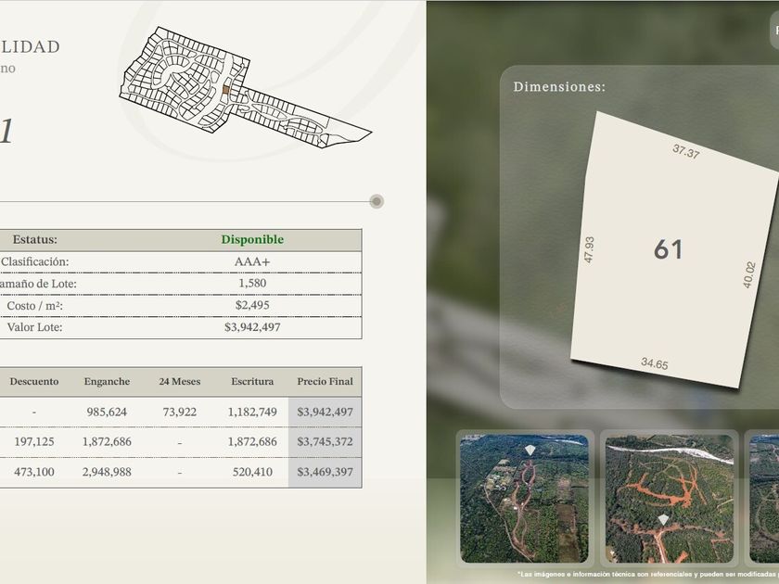
Task: Click the slider handle on the horizontal line
Action: coord(377,201)
